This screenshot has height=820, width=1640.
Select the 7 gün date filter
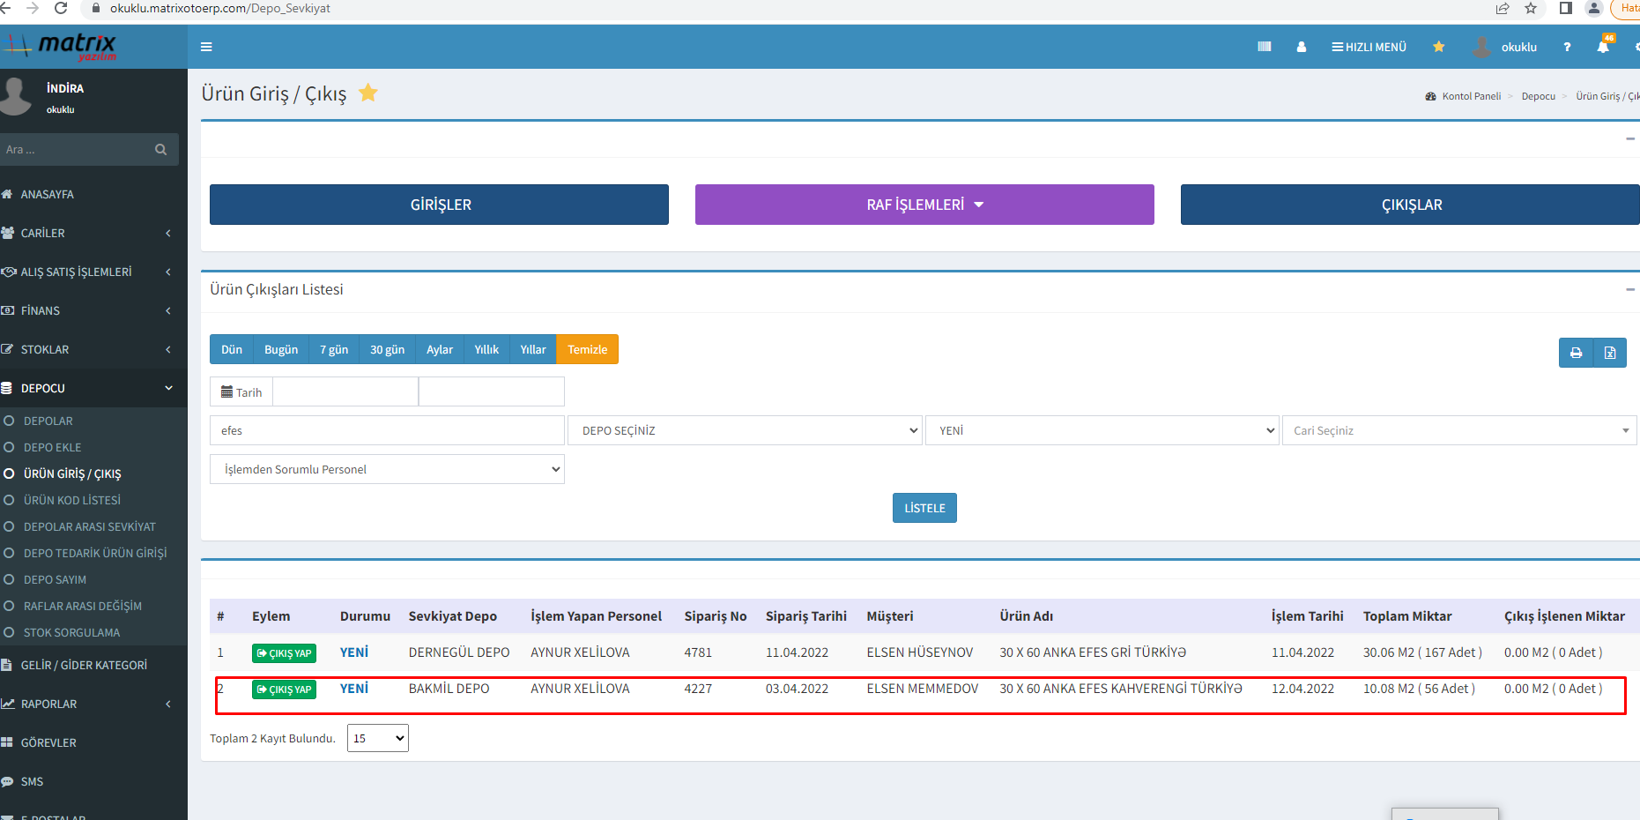[x=334, y=349]
